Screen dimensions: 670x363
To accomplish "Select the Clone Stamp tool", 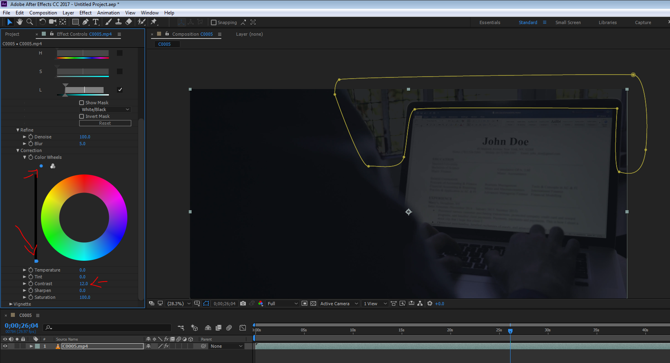I will (x=118, y=22).
